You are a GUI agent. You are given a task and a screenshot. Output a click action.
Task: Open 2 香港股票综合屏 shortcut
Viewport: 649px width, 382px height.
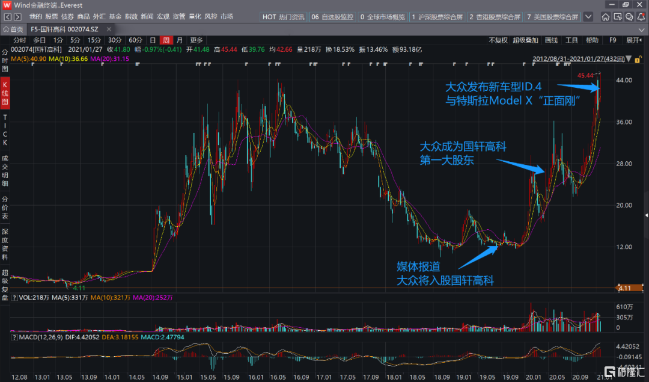495,17
